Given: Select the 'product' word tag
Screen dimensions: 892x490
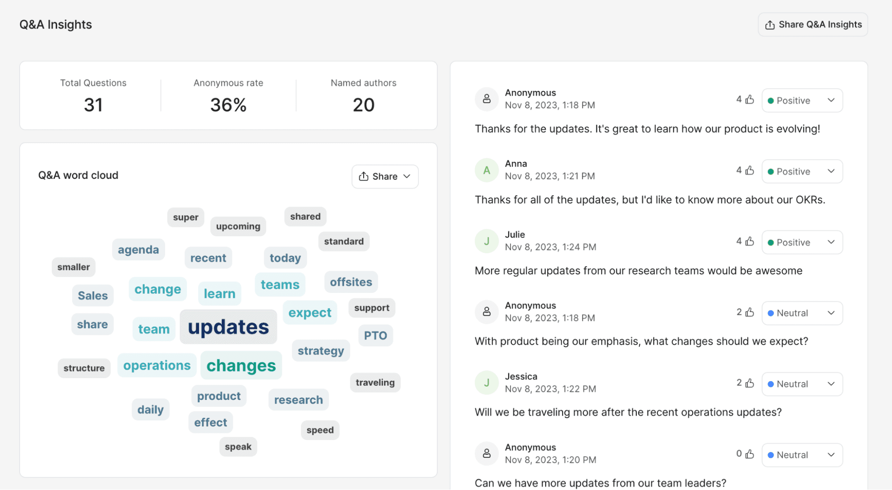Looking at the screenshot, I should (x=219, y=396).
